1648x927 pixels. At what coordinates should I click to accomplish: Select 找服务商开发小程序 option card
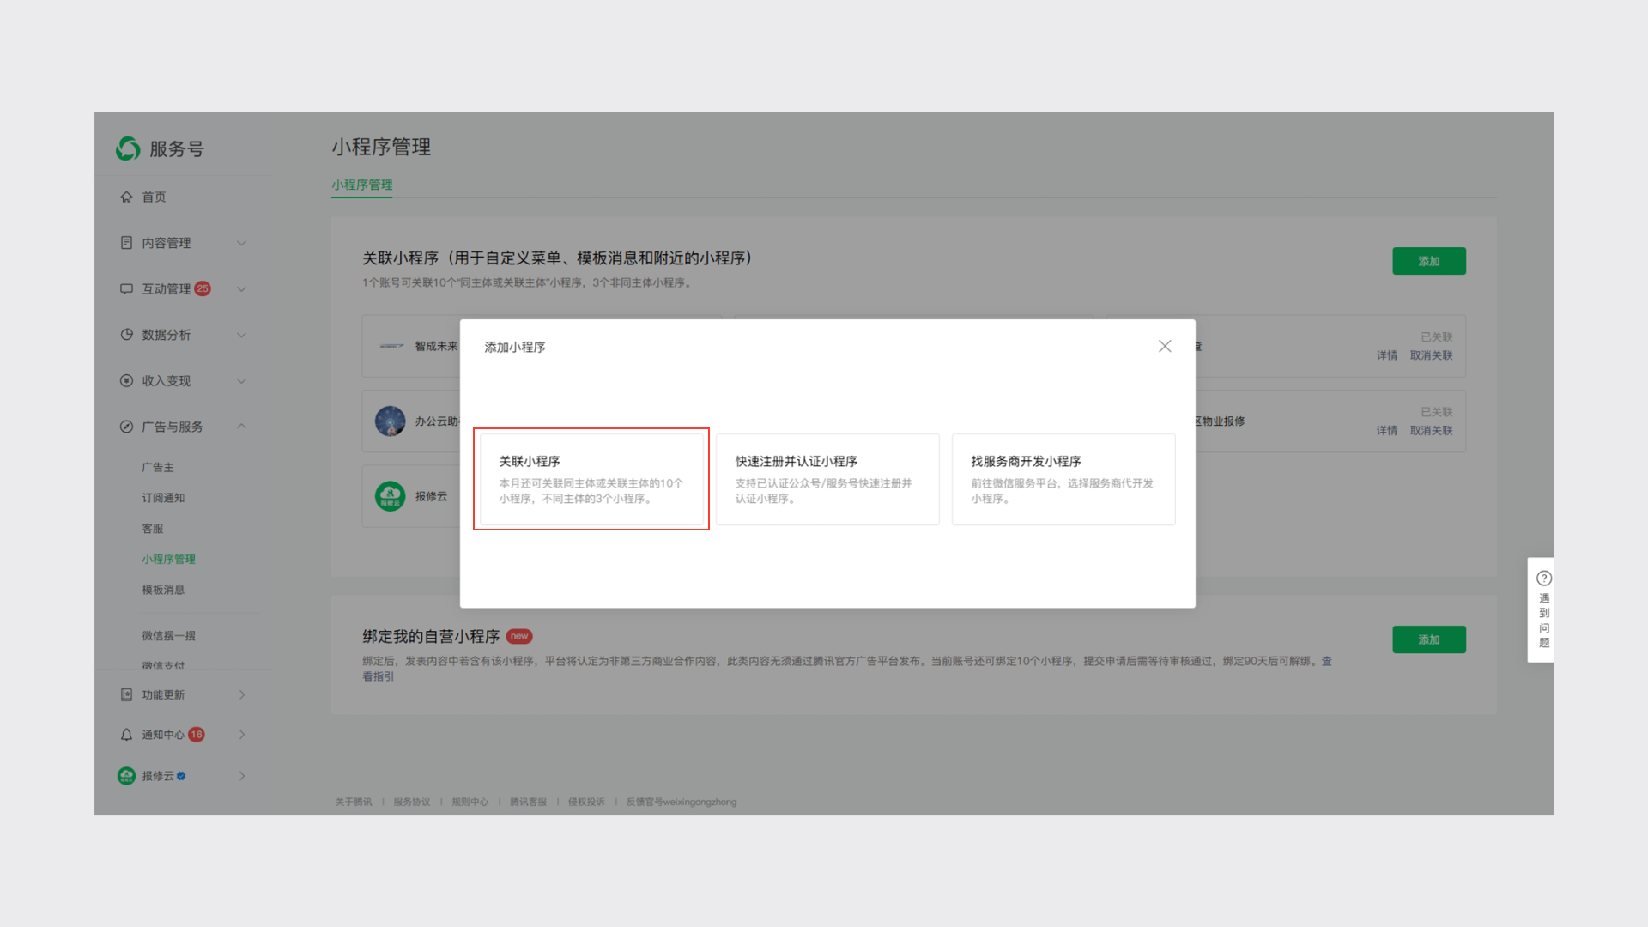[1063, 479]
